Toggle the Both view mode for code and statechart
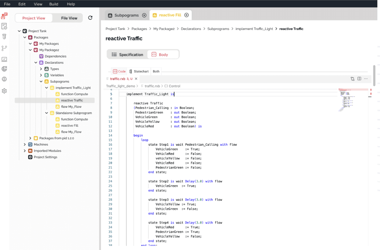This screenshot has width=380, height=250. pyautogui.click(x=156, y=71)
